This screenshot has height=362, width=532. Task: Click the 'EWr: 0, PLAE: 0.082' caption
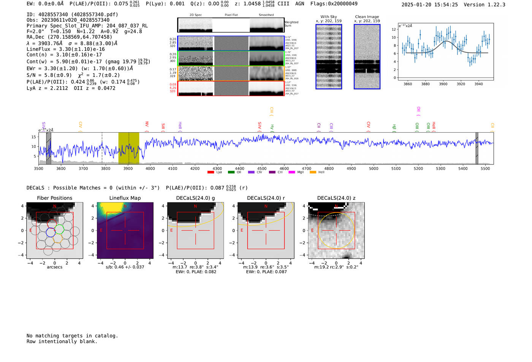[x=196, y=272]
